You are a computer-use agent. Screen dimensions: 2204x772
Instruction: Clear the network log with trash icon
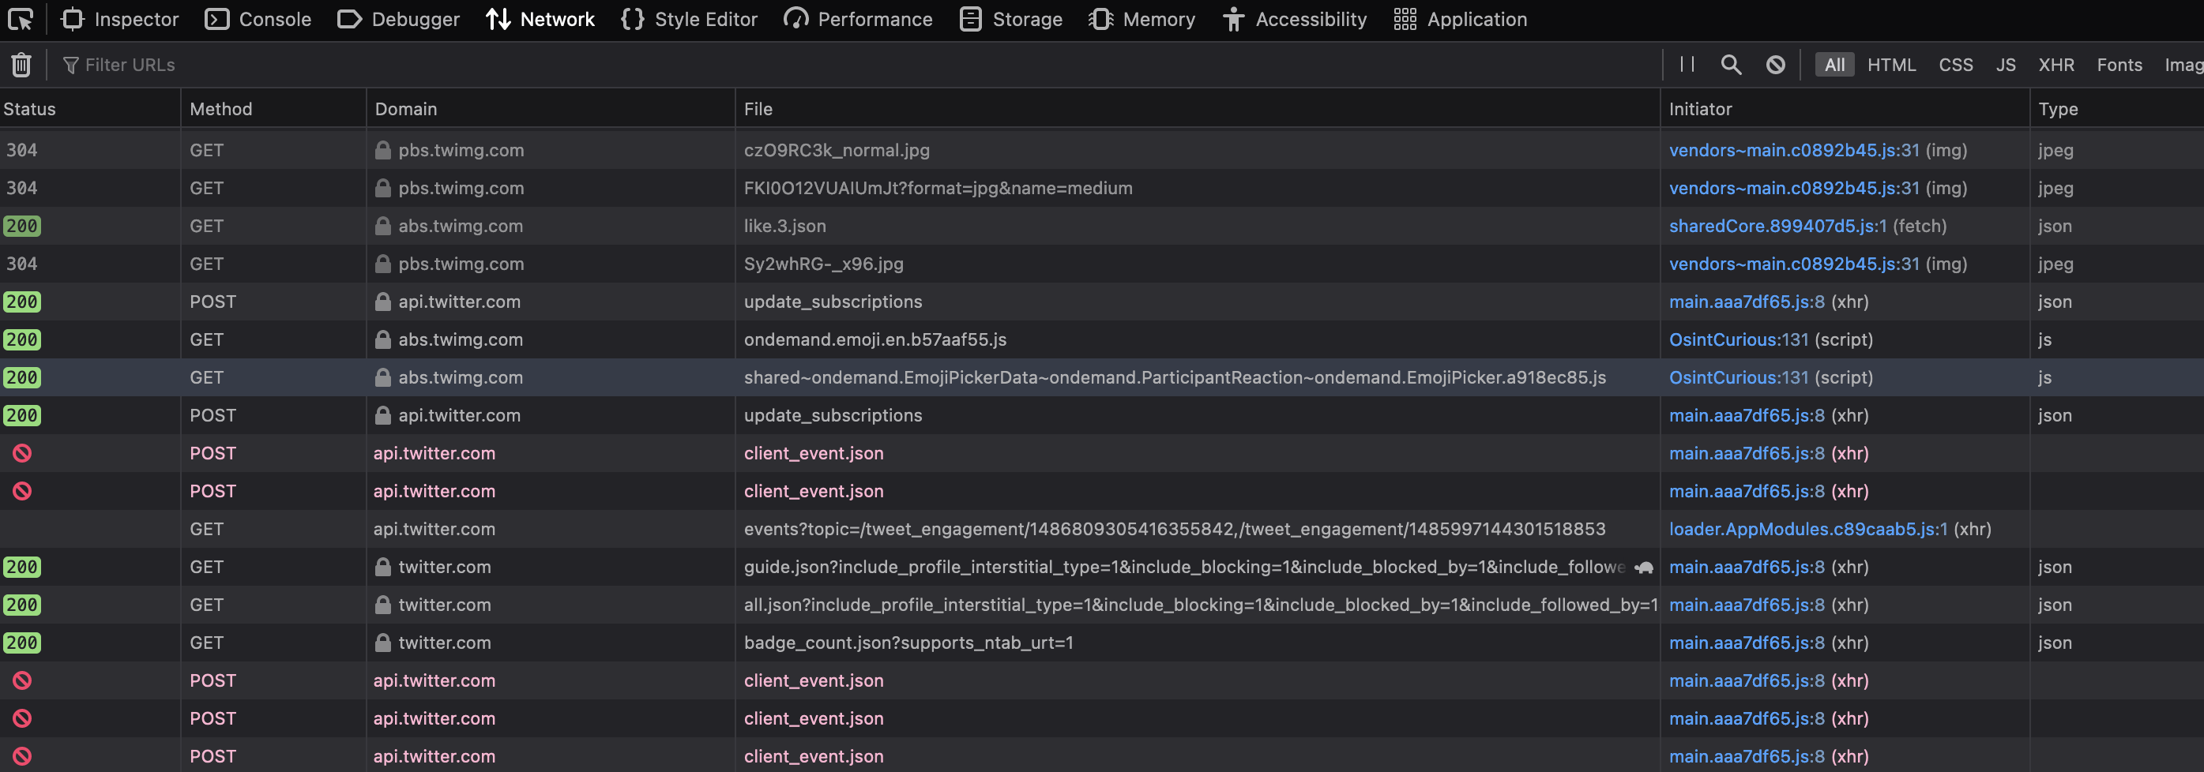coord(21,65)
